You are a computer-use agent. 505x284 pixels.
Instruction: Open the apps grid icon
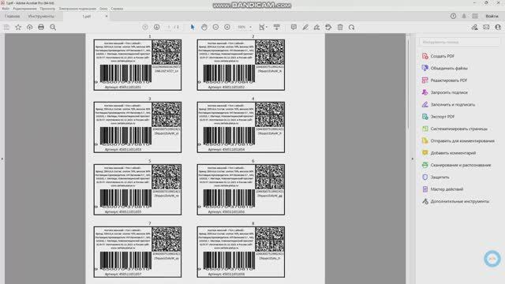pos(475,16)
